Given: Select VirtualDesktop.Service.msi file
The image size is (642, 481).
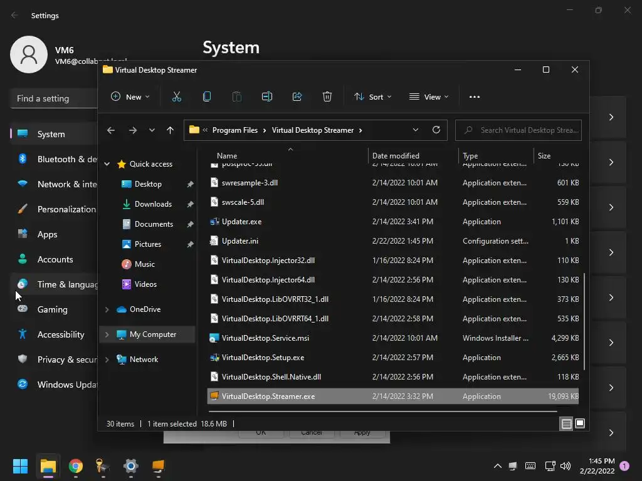Looking at the screenshot, I should coord(393,338).
